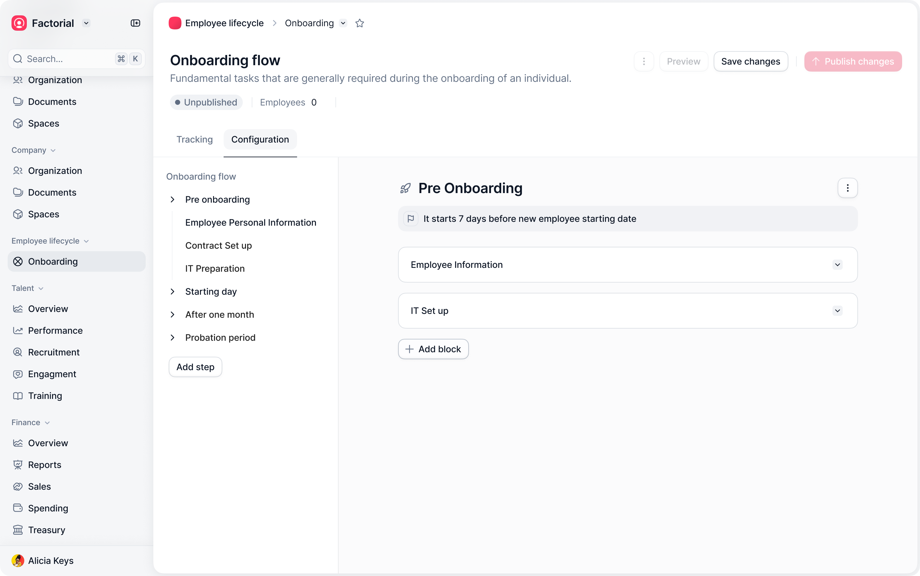Open Onboarding breadcrumb dropdown arrow

click(343, 23)
